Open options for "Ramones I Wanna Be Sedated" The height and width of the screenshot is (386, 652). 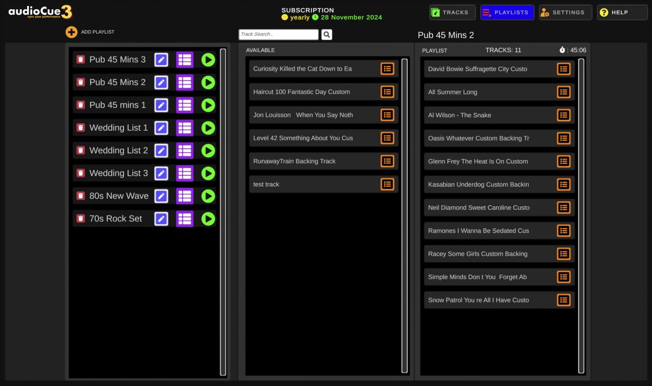[x=563, y=230]
